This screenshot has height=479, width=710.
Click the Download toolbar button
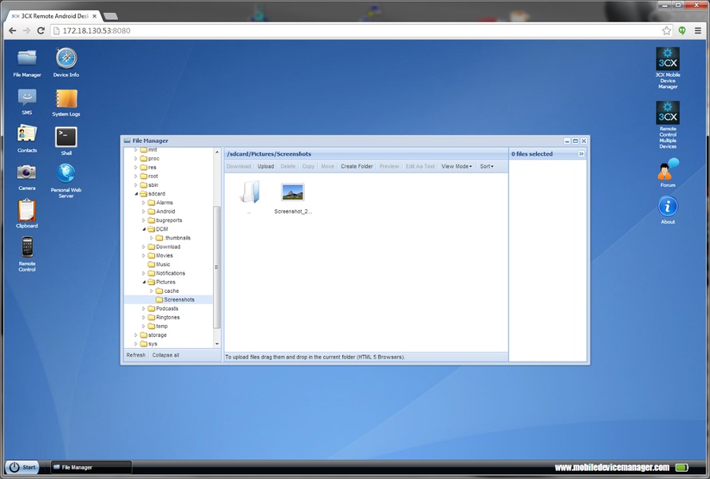[x=239, y=166]
